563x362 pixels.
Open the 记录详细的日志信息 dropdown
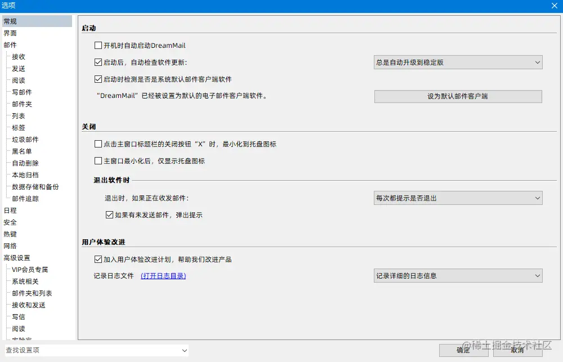pos(458,275)
